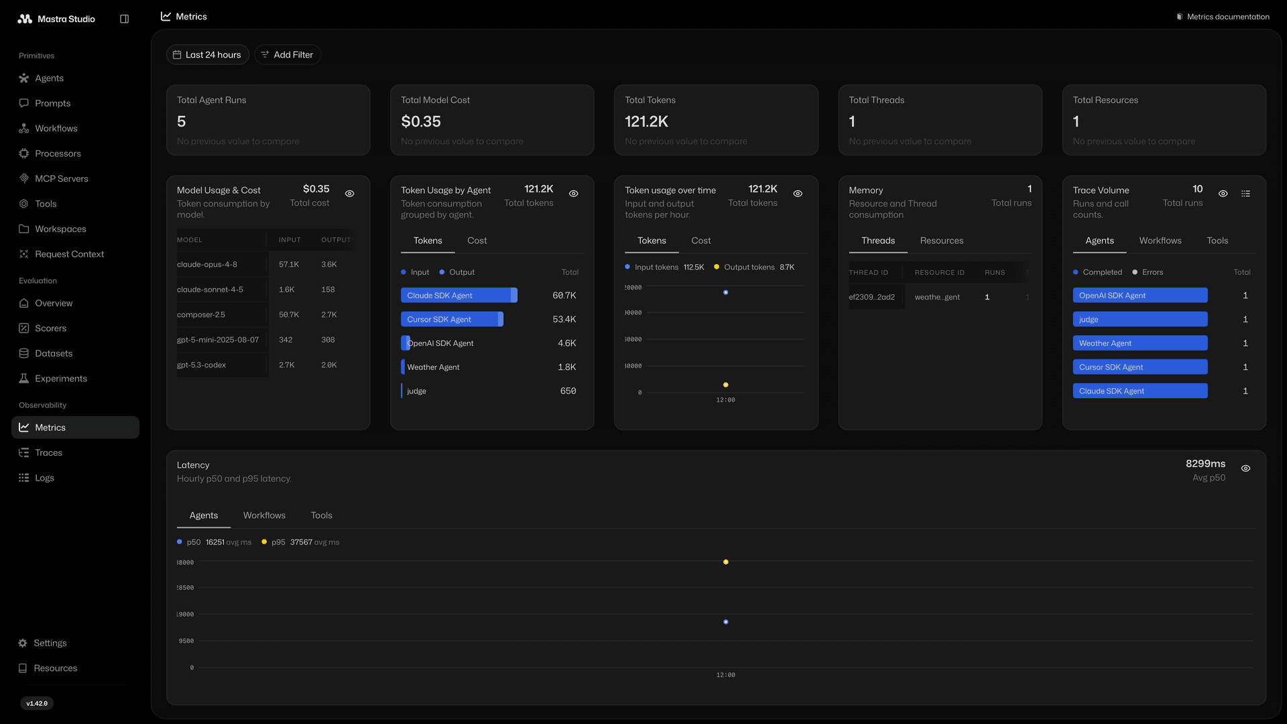Viewport: 1287px width, 724px height.
Task: Toggle the eye icon on the Latency card
Action: pos(1245,469)
